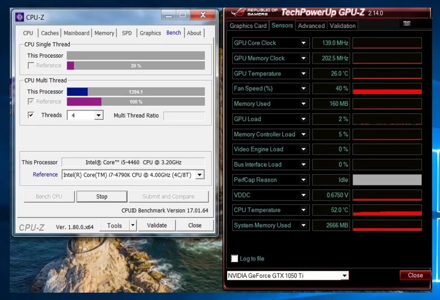This screenshot has width=440, height=300.
Task: Open VDDC sensor dropdown
Action: pyautogui.click(x=303, y=195)
